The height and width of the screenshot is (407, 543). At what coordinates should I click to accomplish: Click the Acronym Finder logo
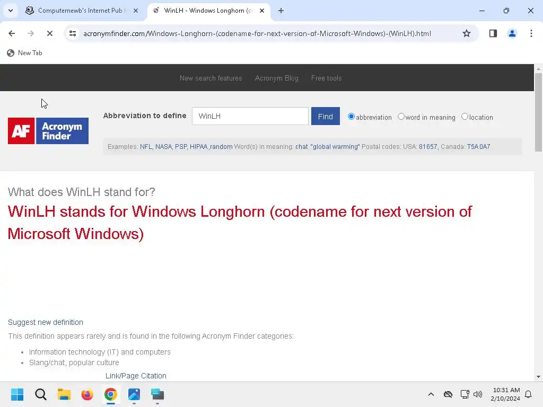click(48, 131)
